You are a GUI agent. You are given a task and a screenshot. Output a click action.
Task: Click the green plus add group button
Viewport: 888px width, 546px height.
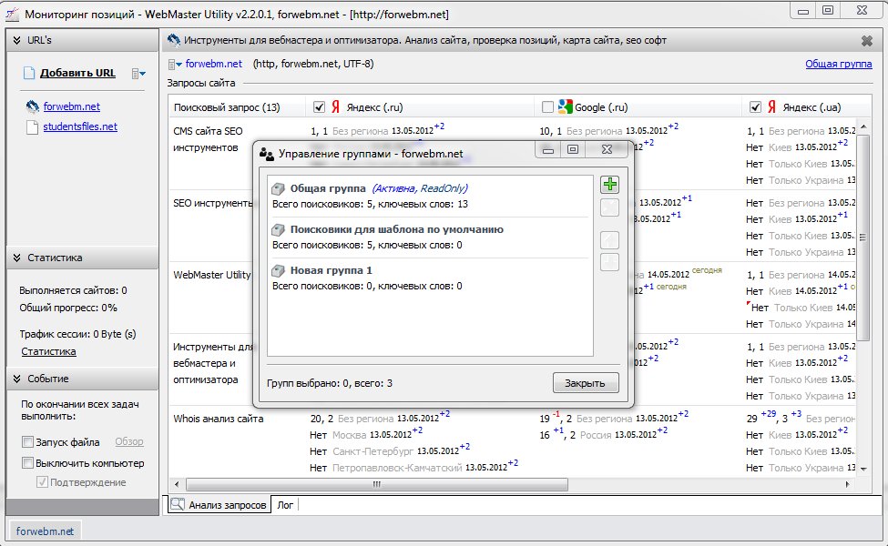(609, 186)
